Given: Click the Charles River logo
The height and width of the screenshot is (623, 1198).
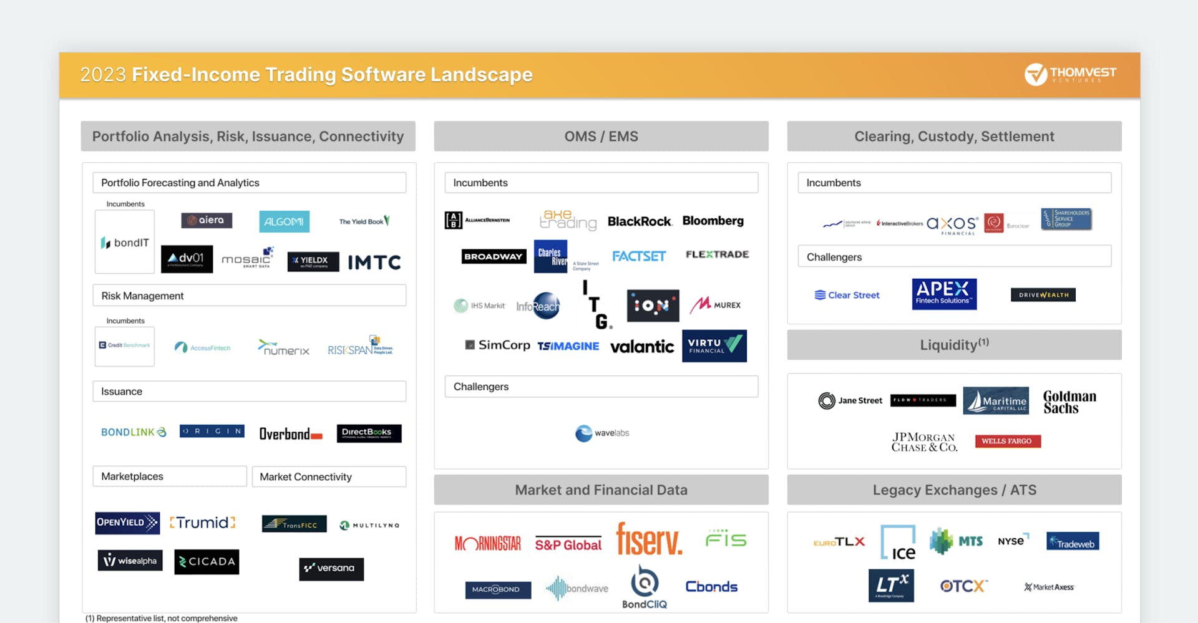Looking at the screenshot, I should pos(567,256).
